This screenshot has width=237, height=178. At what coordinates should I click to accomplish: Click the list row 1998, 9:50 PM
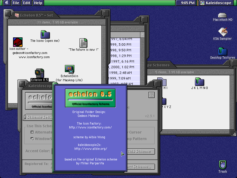[125, 50]
